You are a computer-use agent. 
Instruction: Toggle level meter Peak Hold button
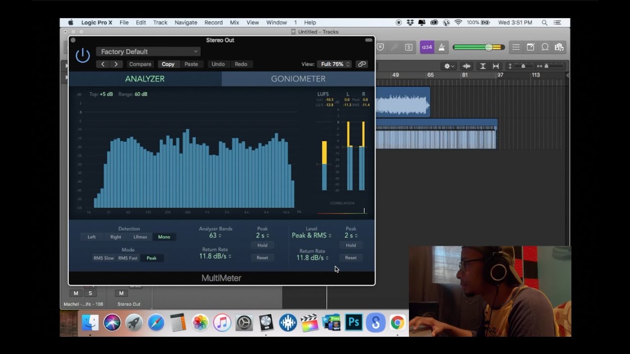pos(351,245)
